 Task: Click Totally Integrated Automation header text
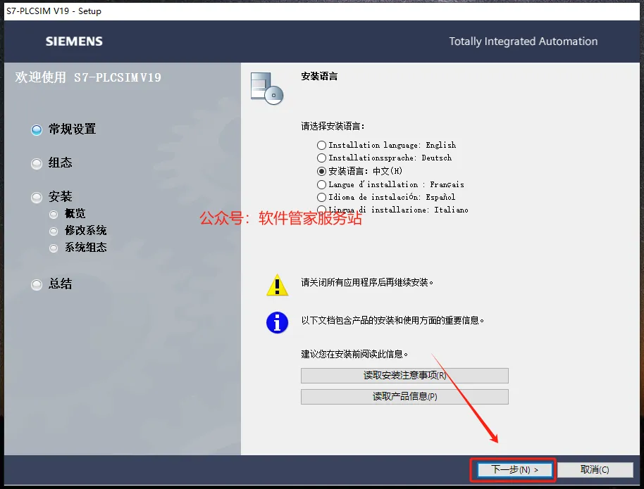pyautogui.click(x=524, y=42)
